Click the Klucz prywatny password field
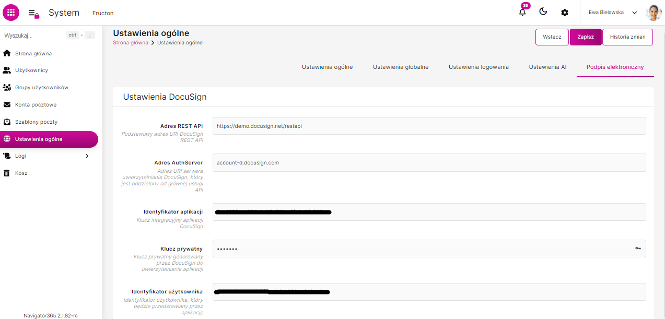This screenshot has width=665, height=319. [429, 249]
